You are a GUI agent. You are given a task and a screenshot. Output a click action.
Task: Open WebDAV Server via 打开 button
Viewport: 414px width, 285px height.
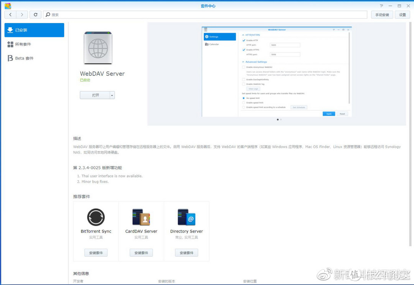(x=94, y=95)
